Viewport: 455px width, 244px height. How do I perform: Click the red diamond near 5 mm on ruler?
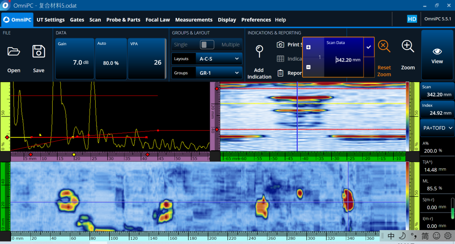pyautogui.click(x=30, y=155)
